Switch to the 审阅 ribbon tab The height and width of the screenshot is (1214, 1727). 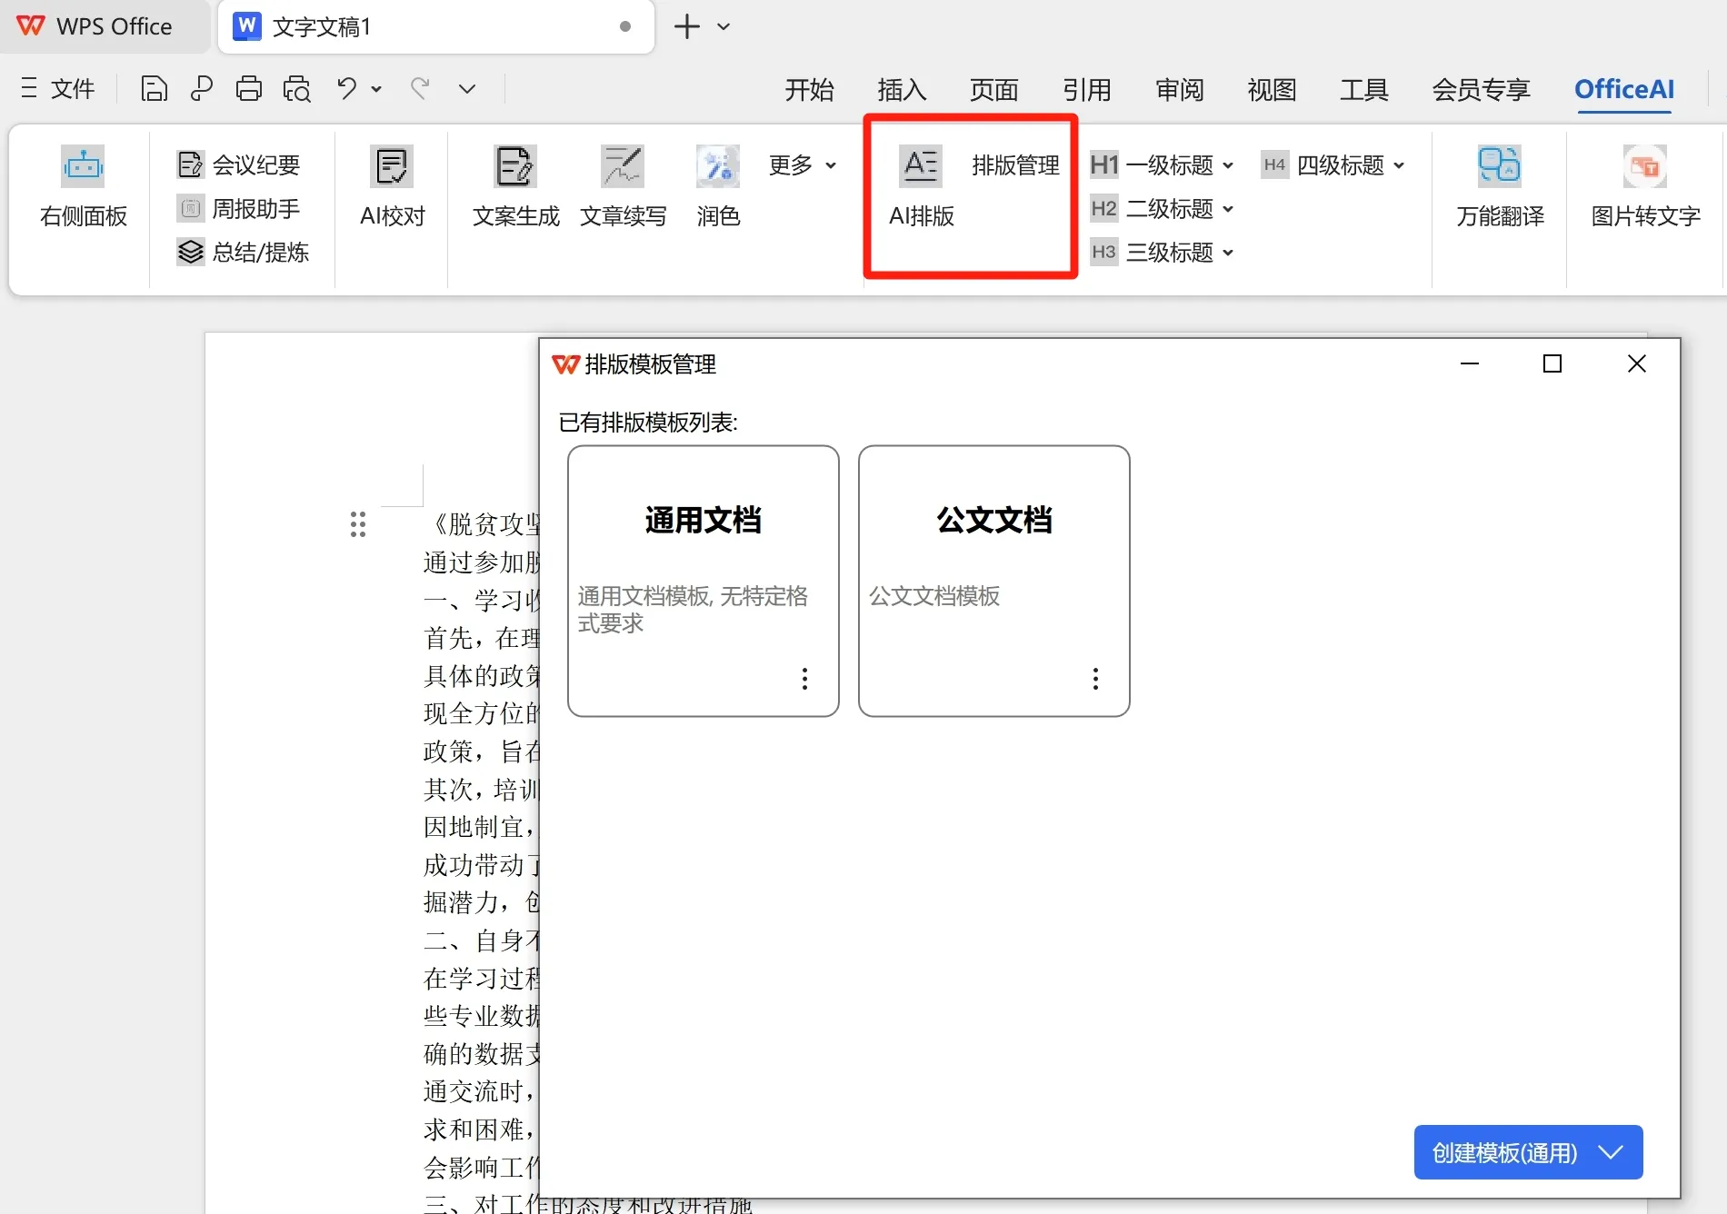tap(1178, 89)
